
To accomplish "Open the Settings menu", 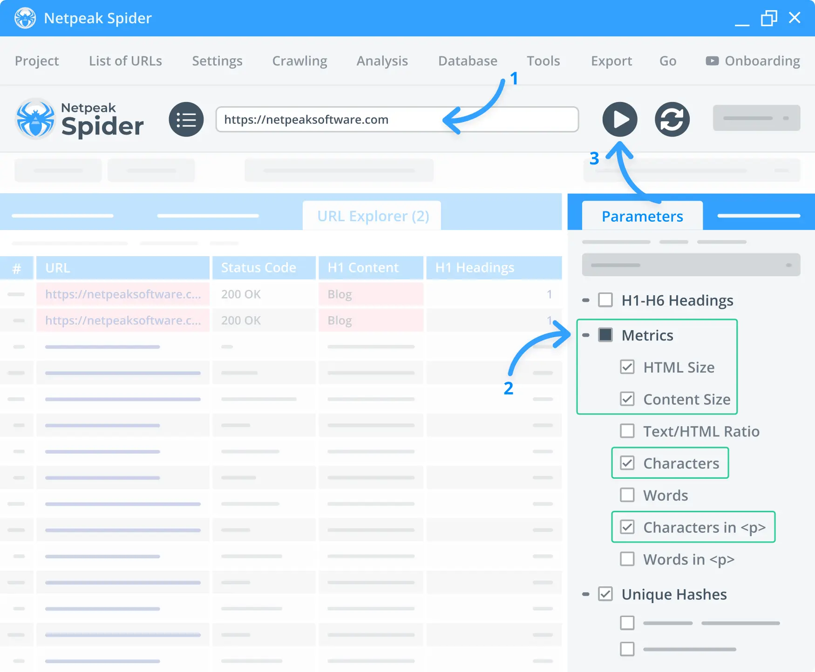I will click(x=217, y=61).
